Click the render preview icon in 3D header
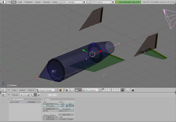Screen dimensions: 176x122 click(x=133, y=90)
